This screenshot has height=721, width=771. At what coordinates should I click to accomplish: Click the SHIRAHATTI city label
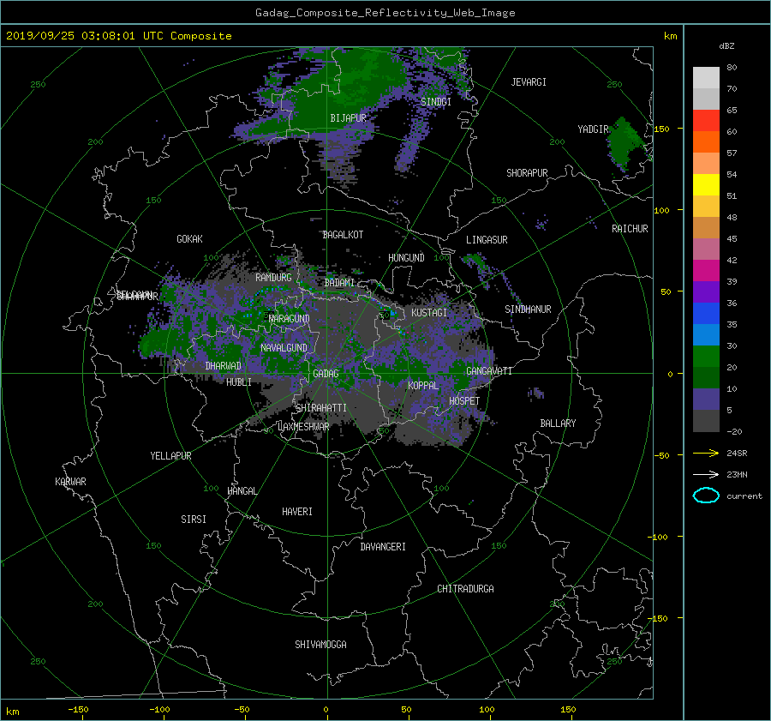tap(321, 408)
